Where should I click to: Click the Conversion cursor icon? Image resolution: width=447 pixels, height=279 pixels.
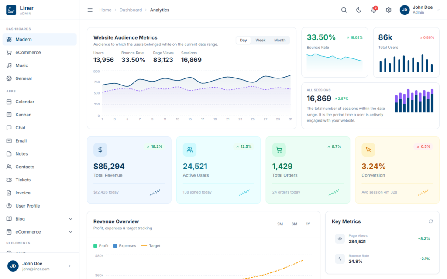pyautogui.click(x=368, y=150)
